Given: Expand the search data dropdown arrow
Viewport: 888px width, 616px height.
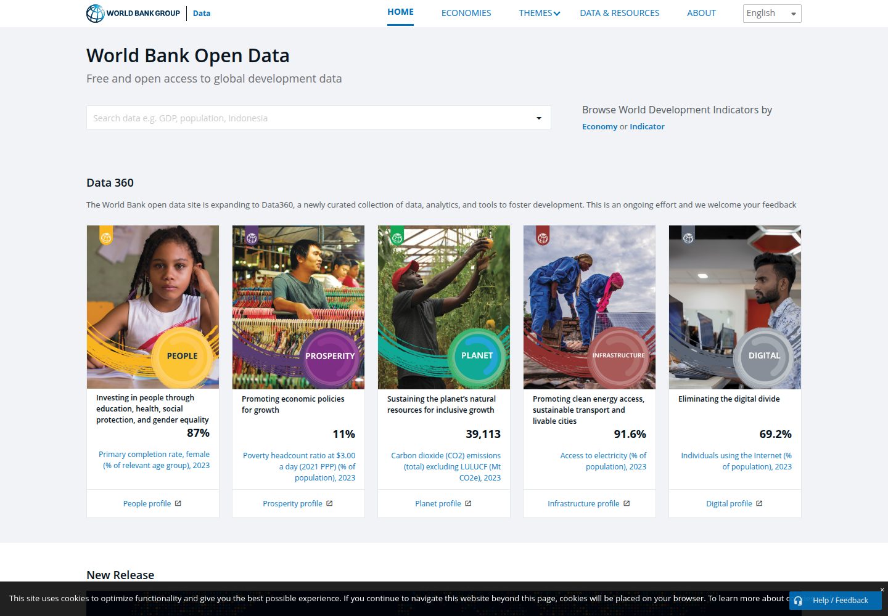Looking at the screenshot, I should (539, 118).
